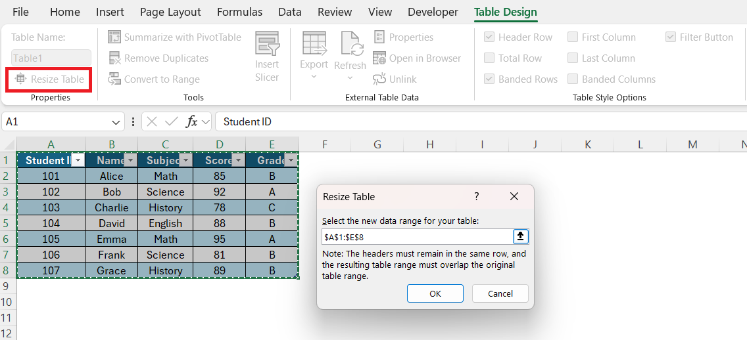
Task: Click the Resize Table icon in Properties
Action: (20, 79)
